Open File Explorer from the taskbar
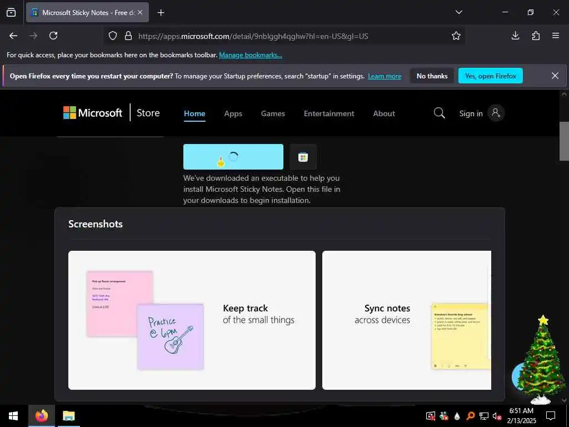569x427 pixels. pos(68,416)
